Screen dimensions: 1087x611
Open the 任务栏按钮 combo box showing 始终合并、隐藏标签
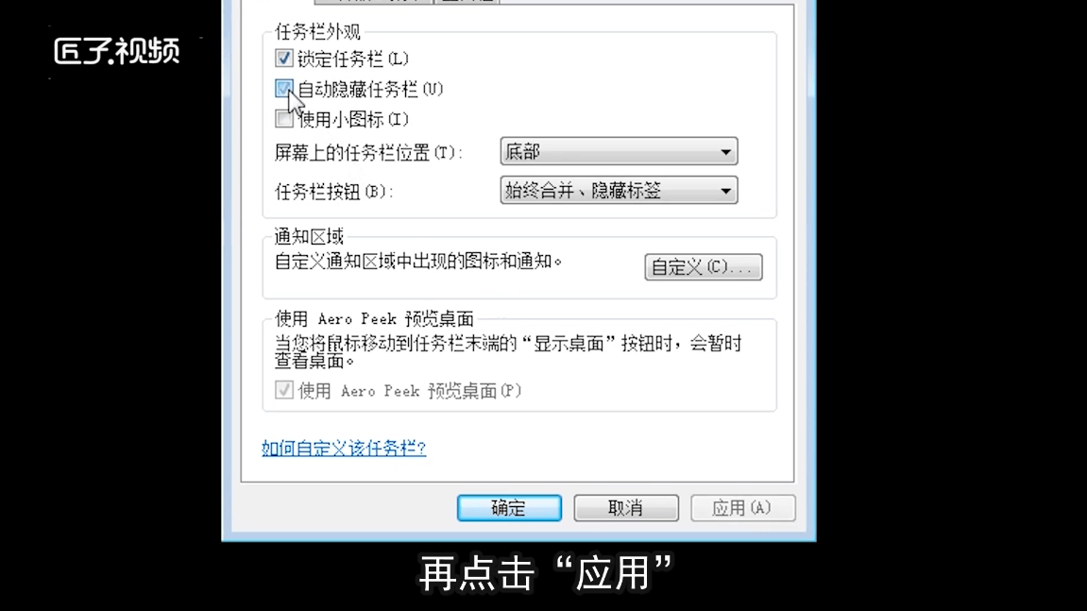(619, 190)
